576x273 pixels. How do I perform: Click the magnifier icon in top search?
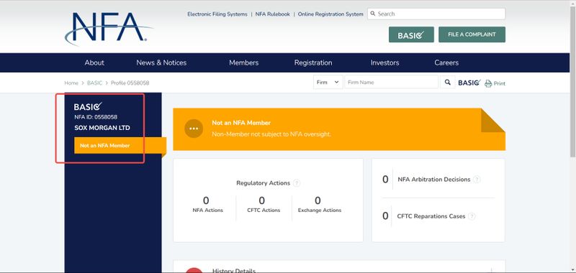click(373, 14)
